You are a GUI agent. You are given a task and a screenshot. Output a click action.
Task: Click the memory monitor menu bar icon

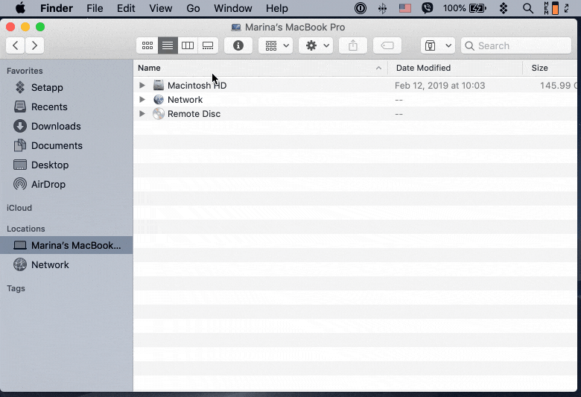551,8
